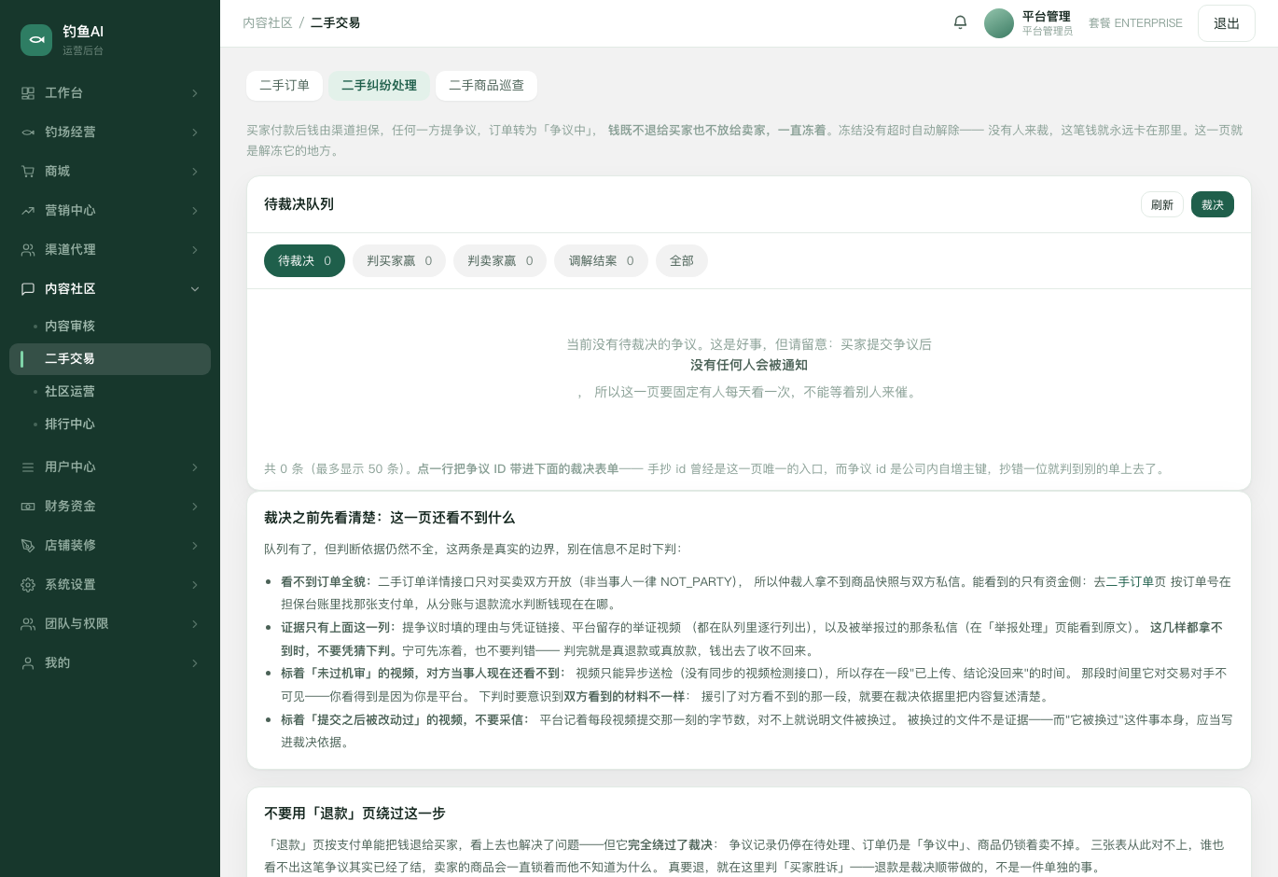Screen dimensions: 1278x877
Task: Click the 钓场经营 fish icon
Action: click(x=28, y=132)
